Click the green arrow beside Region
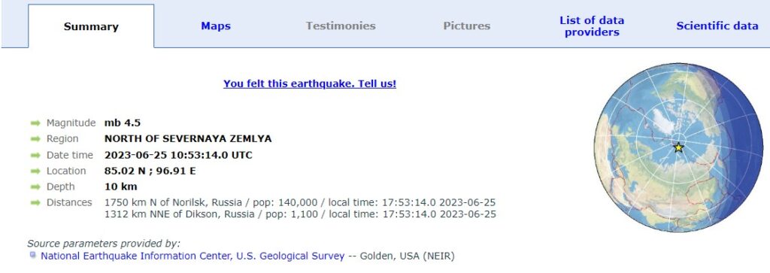Screen dimensions: 770x273 click(x=35, y=139)
